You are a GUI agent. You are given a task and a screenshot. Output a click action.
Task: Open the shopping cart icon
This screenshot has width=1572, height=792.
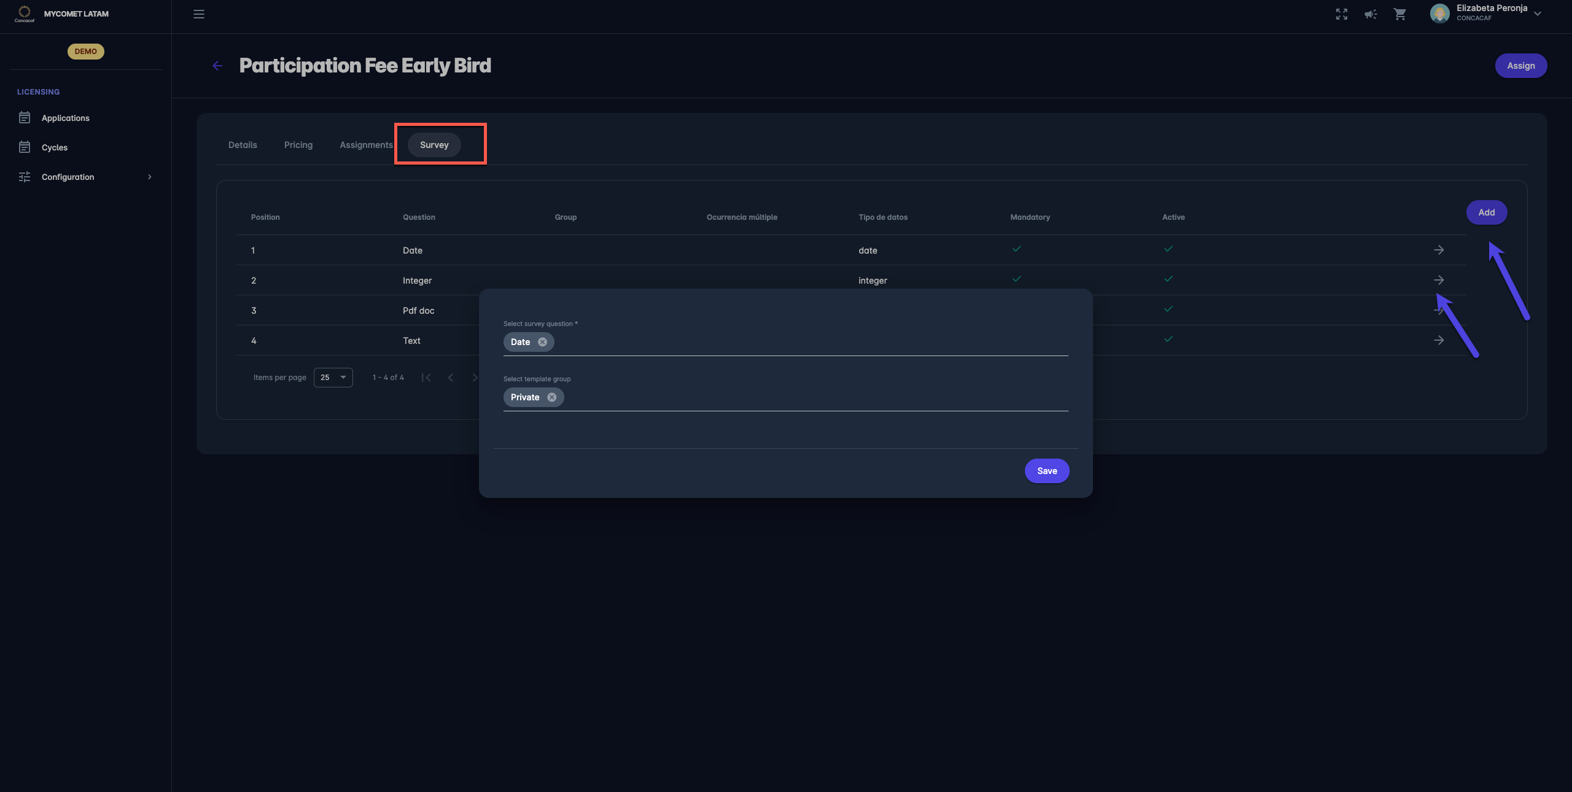click(1399, 14)
